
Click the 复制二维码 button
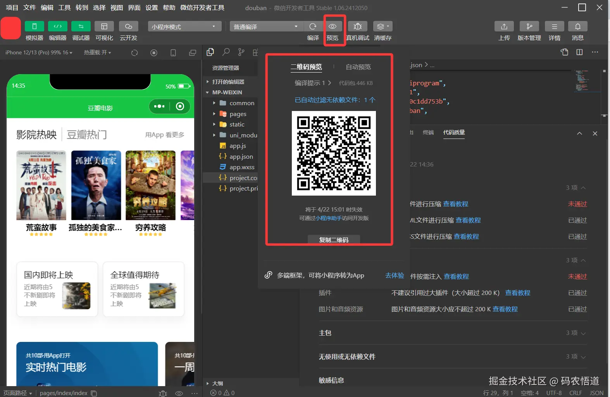click(334, 239)
